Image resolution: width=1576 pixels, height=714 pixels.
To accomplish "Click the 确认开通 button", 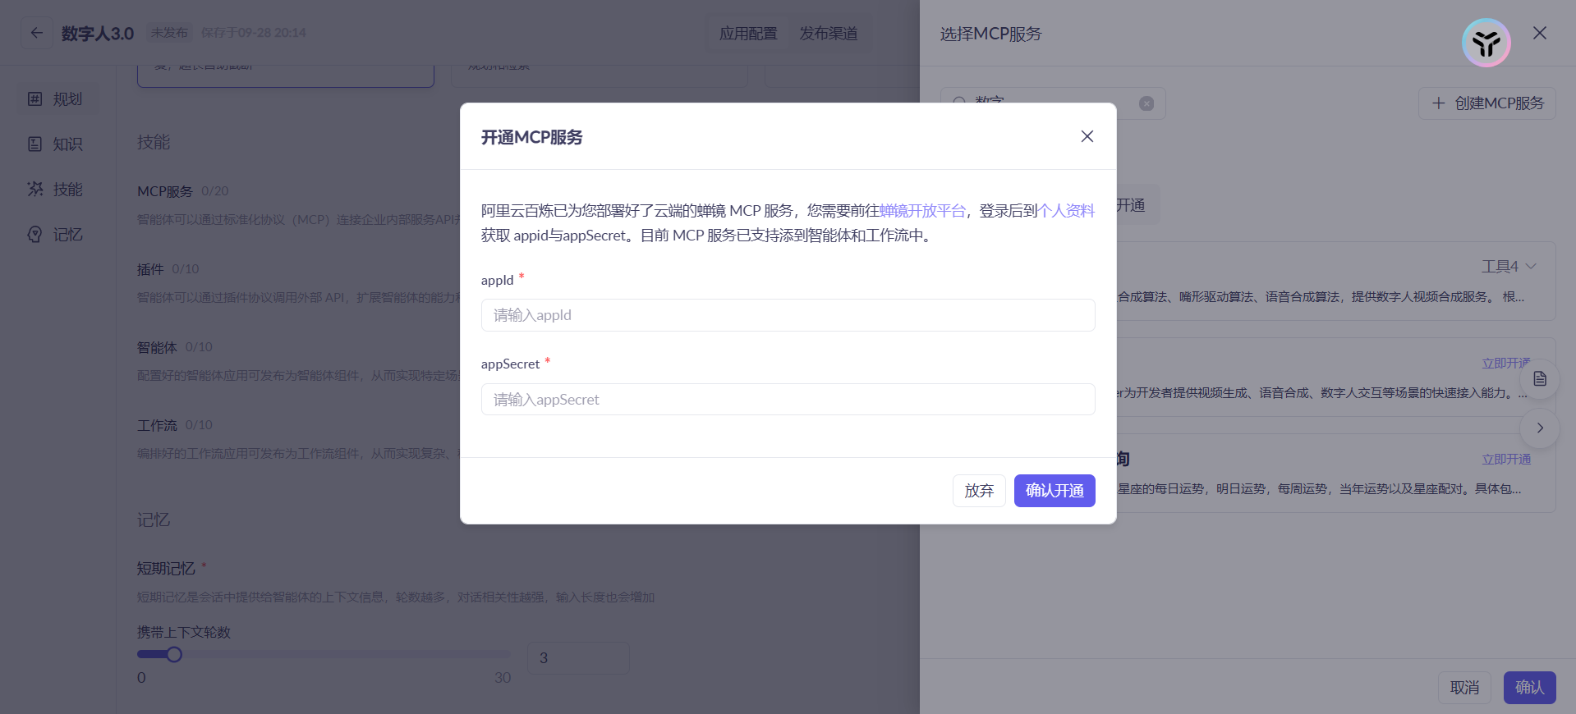I will point(1054,491).
